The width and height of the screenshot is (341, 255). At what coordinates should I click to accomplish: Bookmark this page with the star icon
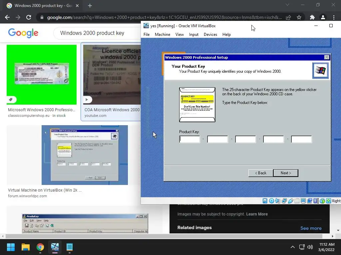(299, 17)
